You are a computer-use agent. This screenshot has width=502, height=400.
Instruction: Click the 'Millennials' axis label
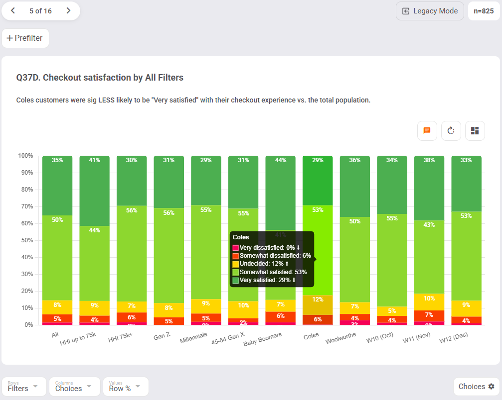(x=193, y=338)
